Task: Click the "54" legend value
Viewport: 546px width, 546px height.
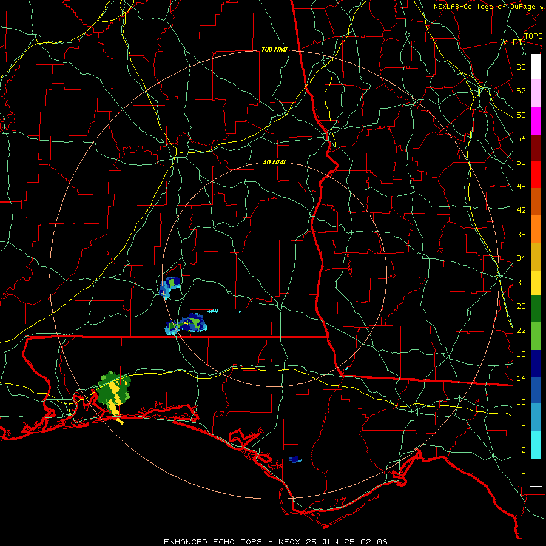Action: [x=521, y=138]
